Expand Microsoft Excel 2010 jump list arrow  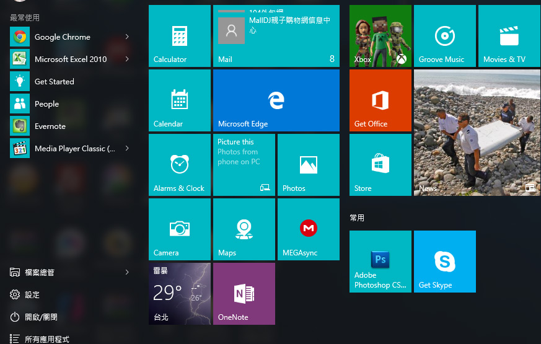click(x=127, y=59)
